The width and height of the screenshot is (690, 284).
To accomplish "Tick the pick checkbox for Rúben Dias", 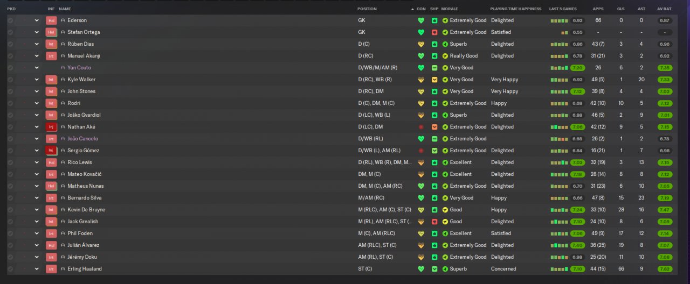I will click(10, 44).
